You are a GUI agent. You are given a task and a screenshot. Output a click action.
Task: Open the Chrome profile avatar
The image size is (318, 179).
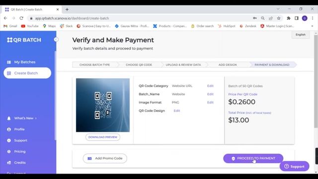click(305, 18)
